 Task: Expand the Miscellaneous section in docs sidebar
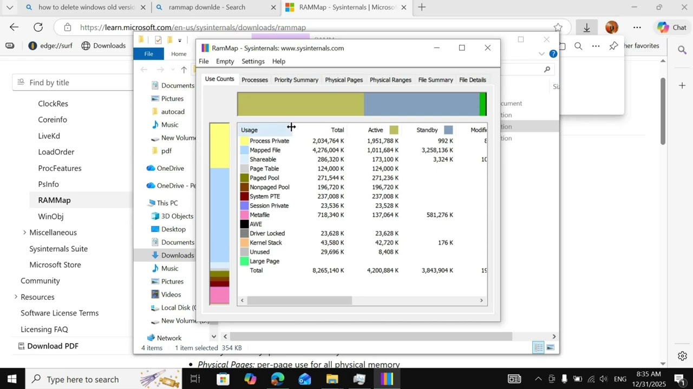pyautogui.click(x=24, y=233)
